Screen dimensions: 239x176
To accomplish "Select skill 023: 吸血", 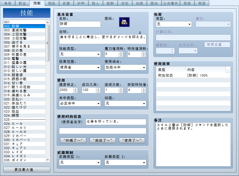I will [x=24, y=112].
